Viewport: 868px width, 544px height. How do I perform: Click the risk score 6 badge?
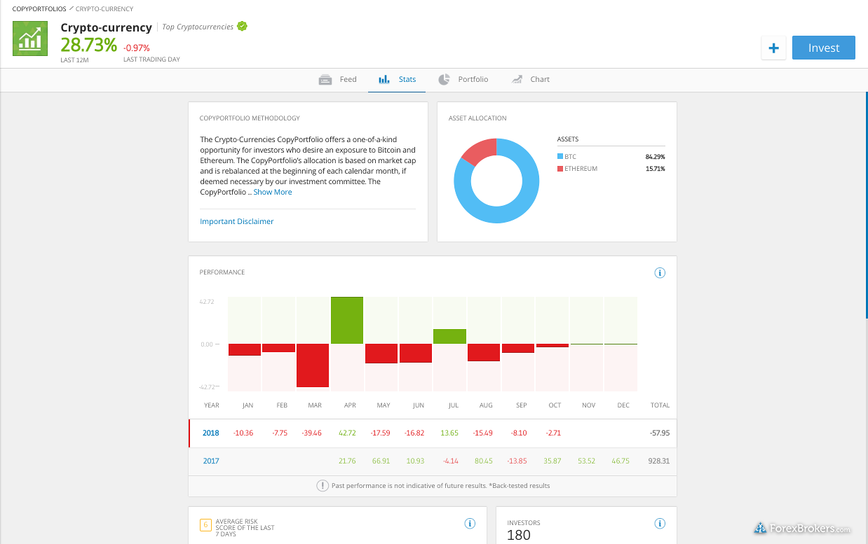coord(206,525)
